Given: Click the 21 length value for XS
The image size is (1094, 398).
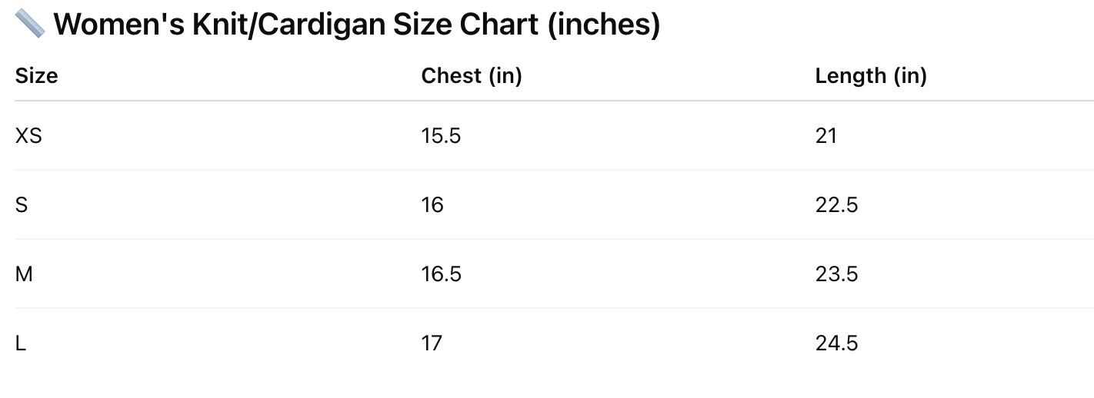Looking at the screenshot, I should click(x=826, y=136).
